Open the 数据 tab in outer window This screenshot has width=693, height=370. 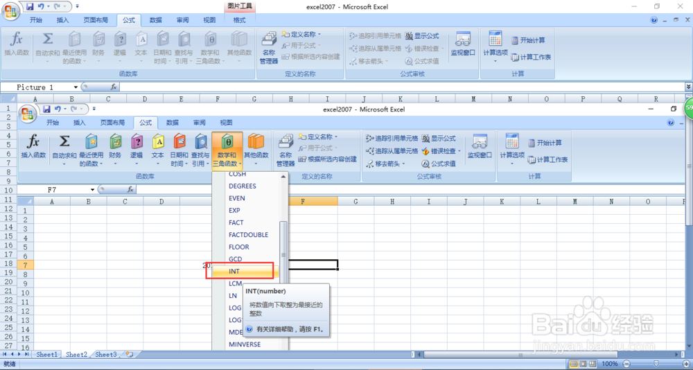pos(155,20)
